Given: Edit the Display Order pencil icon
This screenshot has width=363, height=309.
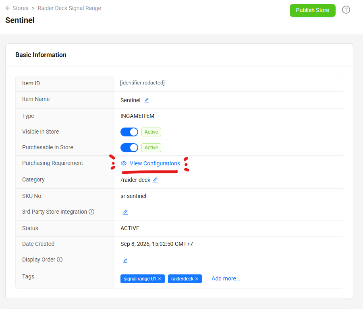Looking at the screenshot, I should pos(125,261).
